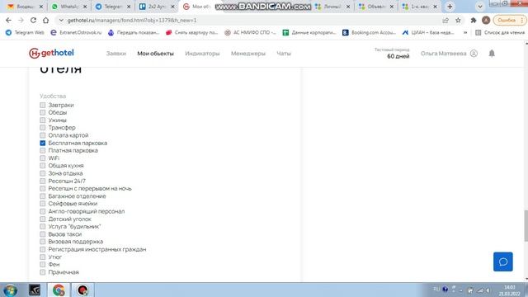Image resolution: width=528 pixels, height=297 pixels.
Task: Expand the tab search dropdown arrow
Action: (x=480, y=7)
